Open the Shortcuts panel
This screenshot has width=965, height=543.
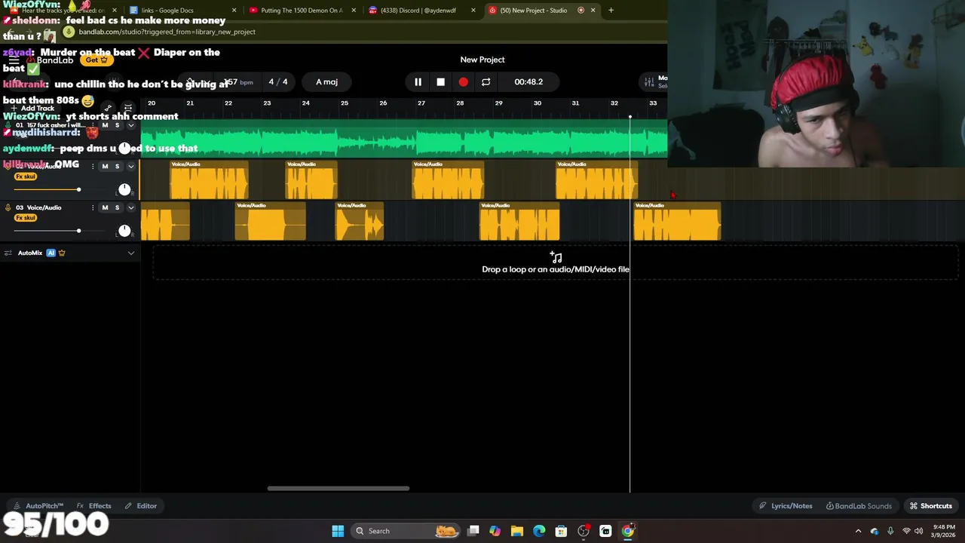click(x=931, y=506)
